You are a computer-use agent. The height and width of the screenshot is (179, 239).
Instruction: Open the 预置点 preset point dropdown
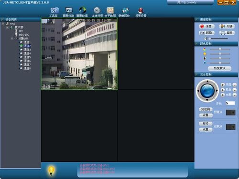(x=230, y=113)
